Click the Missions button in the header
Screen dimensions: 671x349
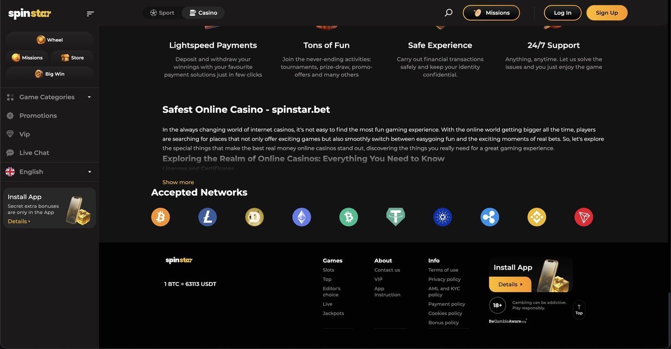491,13
